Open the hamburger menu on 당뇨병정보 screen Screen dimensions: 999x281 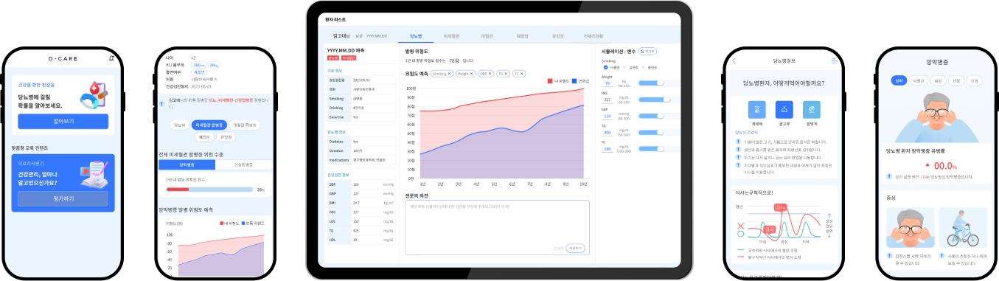point(834,60)
